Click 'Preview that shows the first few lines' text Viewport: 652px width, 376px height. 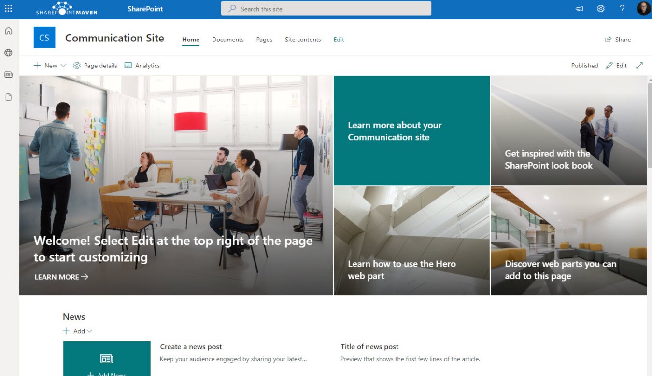click(x=410, y=359)
